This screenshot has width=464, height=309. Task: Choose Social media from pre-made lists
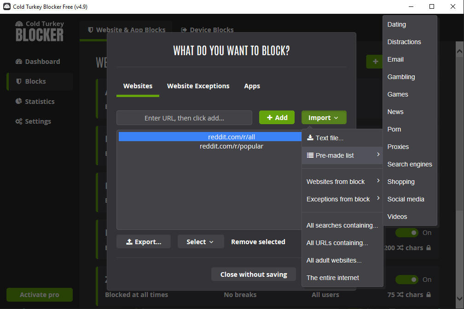pyautogui.click(x=406, y=199)
